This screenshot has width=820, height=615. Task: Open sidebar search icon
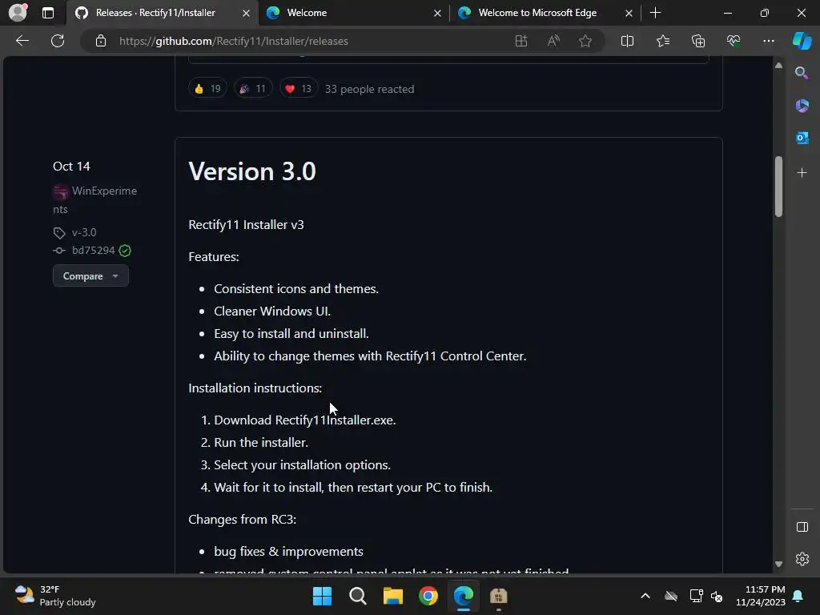coord(802,73)
